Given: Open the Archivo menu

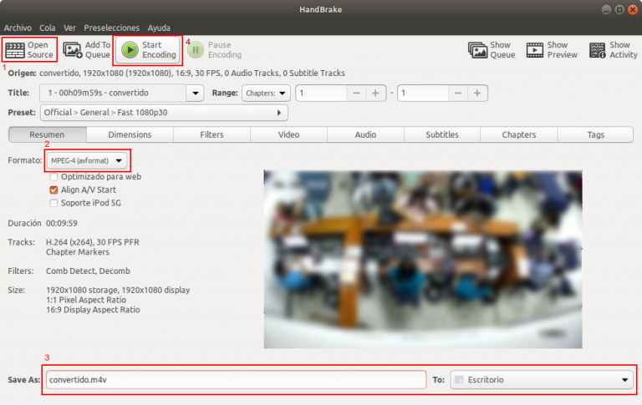Looking at the screenshot, I should click(x=18, y=28).
